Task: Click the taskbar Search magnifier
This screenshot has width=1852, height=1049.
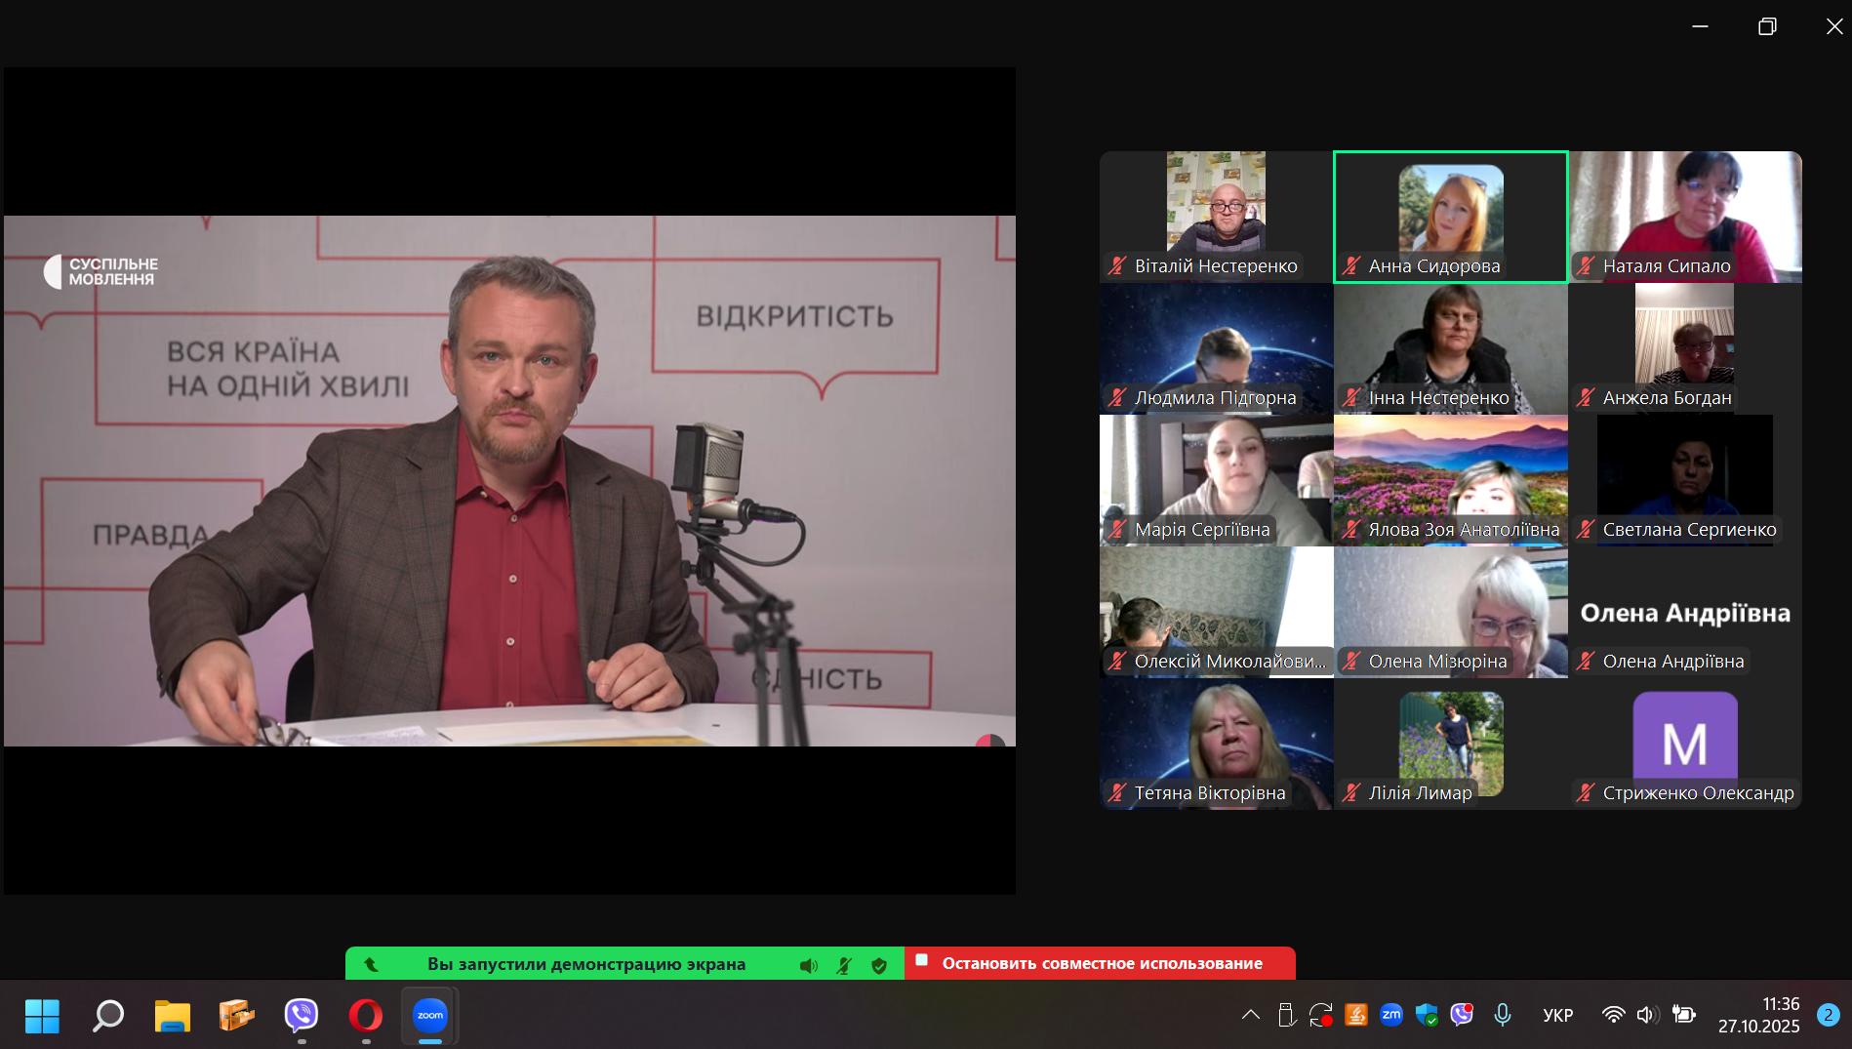Action: [x=108, y=1016]
